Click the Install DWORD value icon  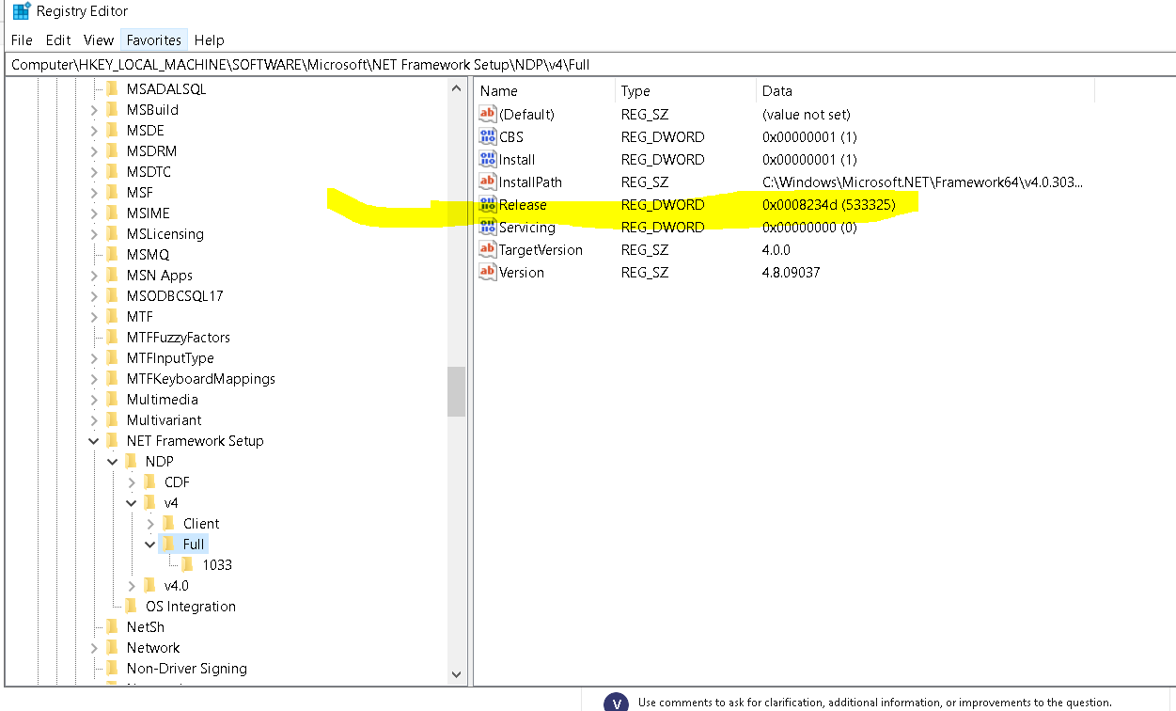click(487, 160)
